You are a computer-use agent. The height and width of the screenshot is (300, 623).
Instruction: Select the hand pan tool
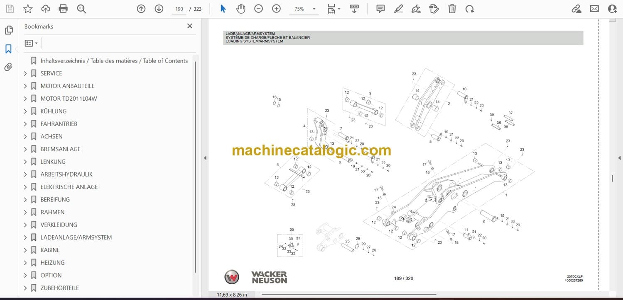(240, 9)
